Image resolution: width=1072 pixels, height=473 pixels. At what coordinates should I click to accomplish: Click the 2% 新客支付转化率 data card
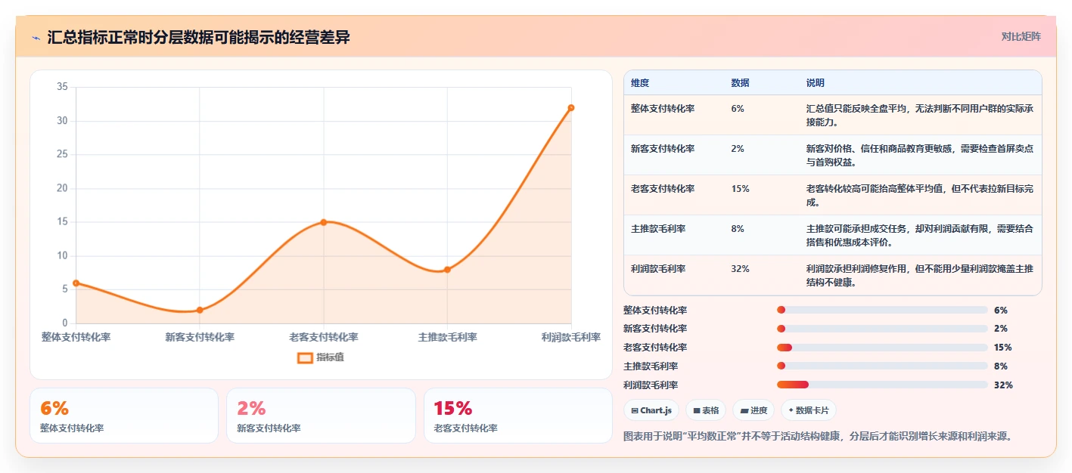pos(321,416)
